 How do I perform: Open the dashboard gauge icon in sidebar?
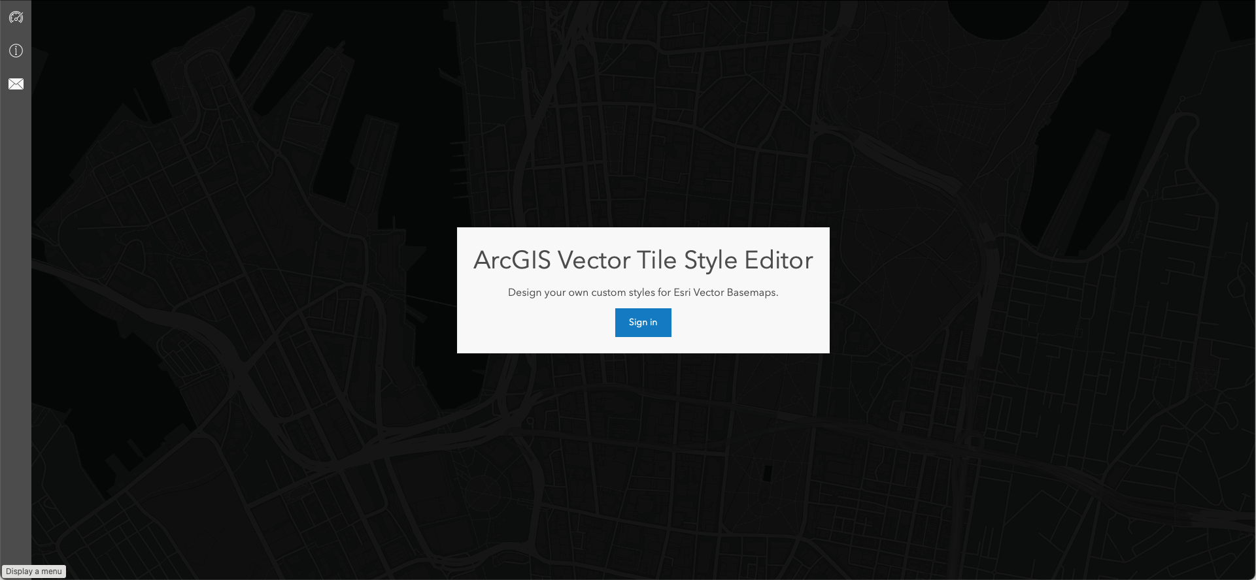(x=16, y=18)
